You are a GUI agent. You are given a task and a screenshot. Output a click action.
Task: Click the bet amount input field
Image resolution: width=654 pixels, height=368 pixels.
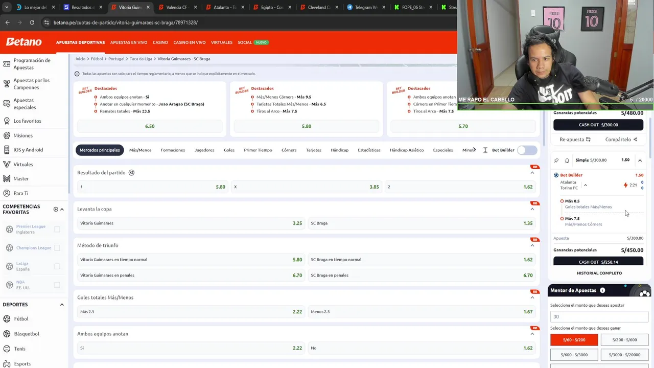coord(599,316)
